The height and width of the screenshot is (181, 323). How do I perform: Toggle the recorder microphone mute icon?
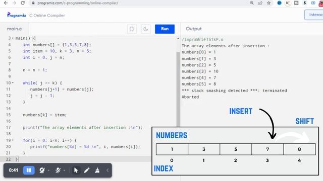(x=58, y=170)
